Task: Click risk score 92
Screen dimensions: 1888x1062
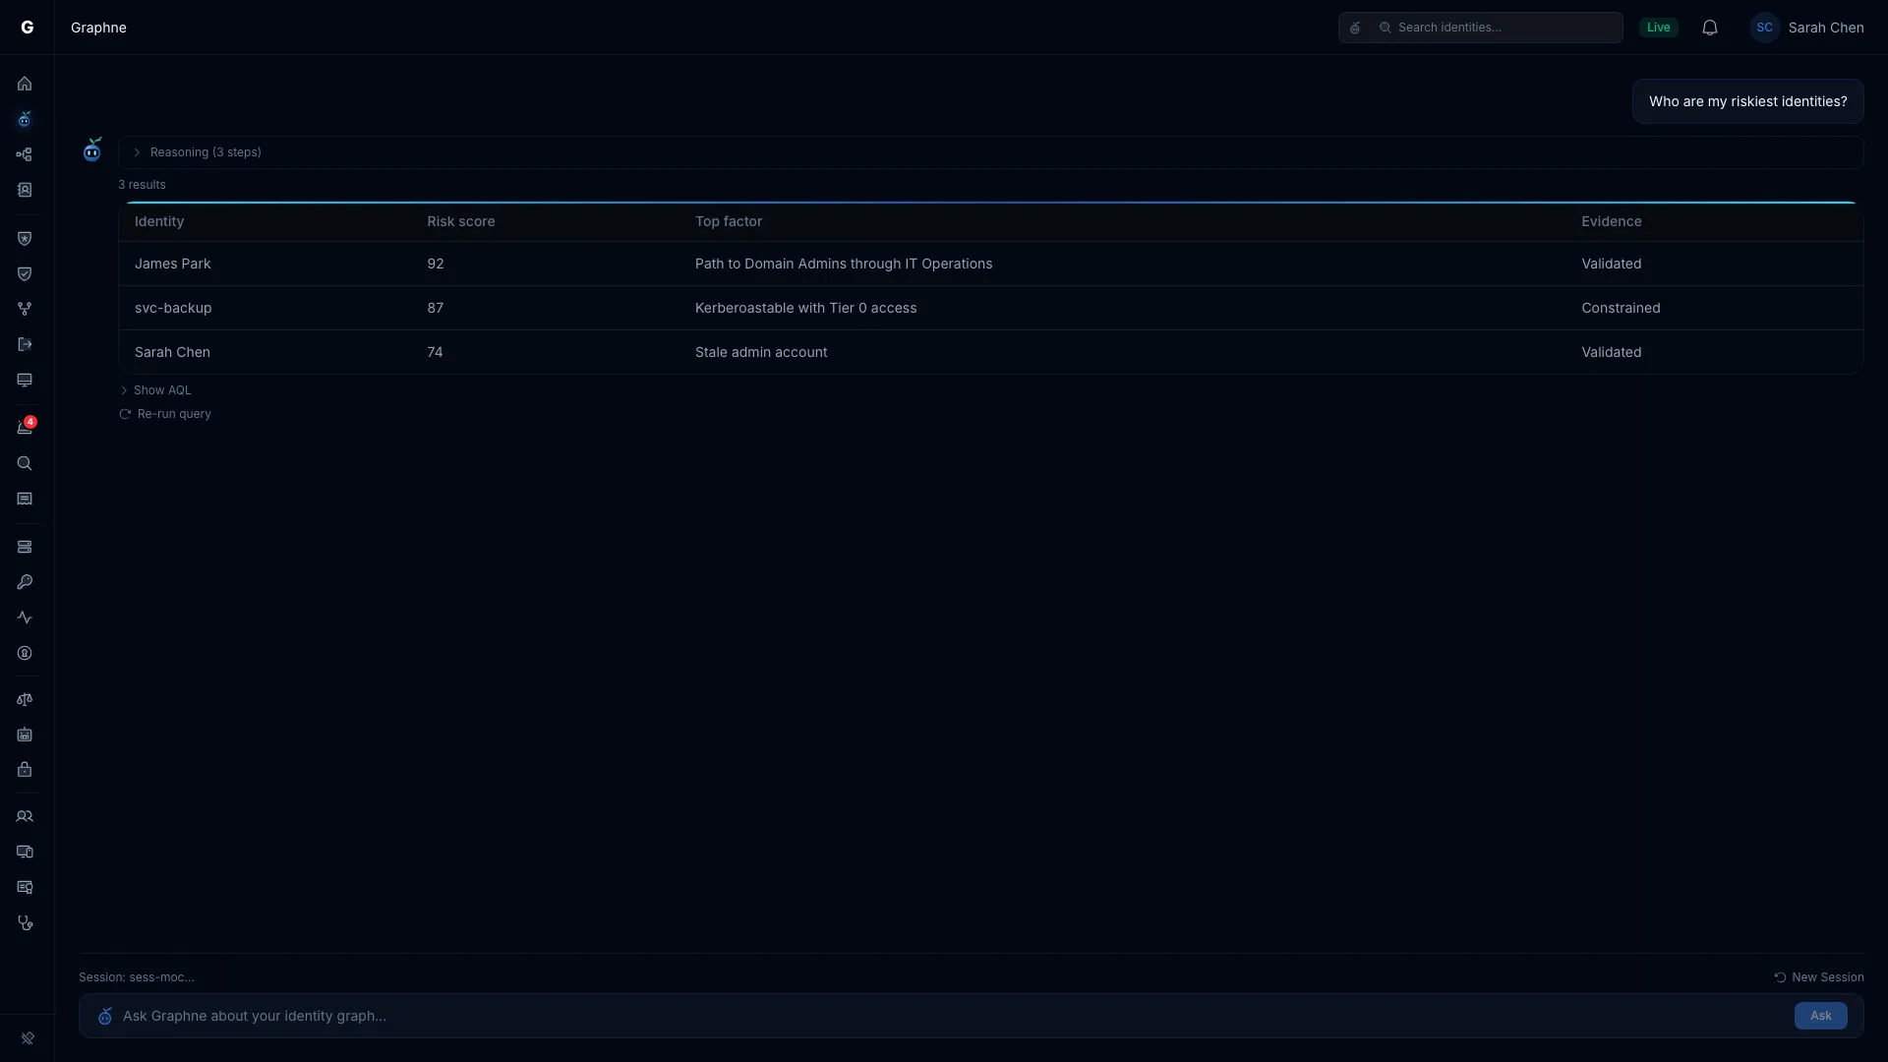Action: [436, 264]
